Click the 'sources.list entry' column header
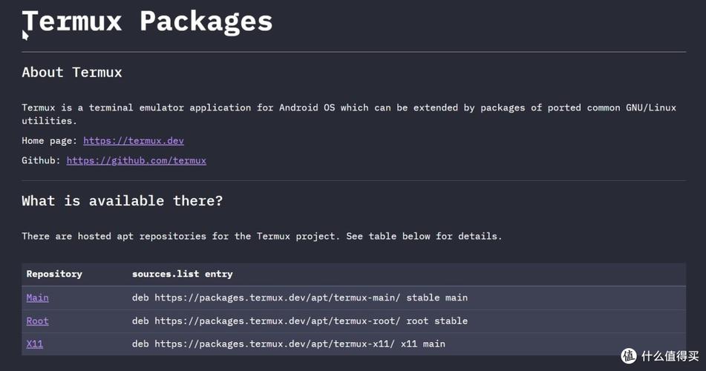The width and height of the screenshot is (706, 371). coord(183,274)
